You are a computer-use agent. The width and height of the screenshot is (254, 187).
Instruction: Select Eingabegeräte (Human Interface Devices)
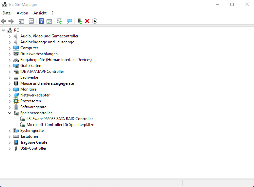(x=56, y=60)
